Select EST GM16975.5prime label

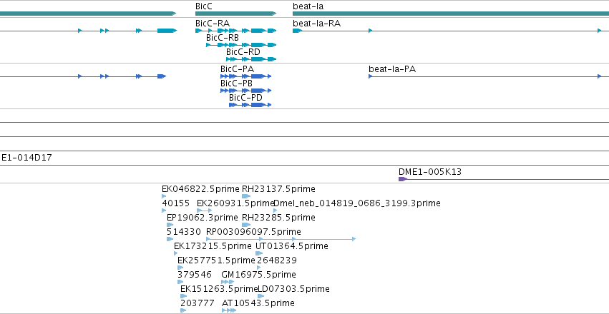point(258,275)
